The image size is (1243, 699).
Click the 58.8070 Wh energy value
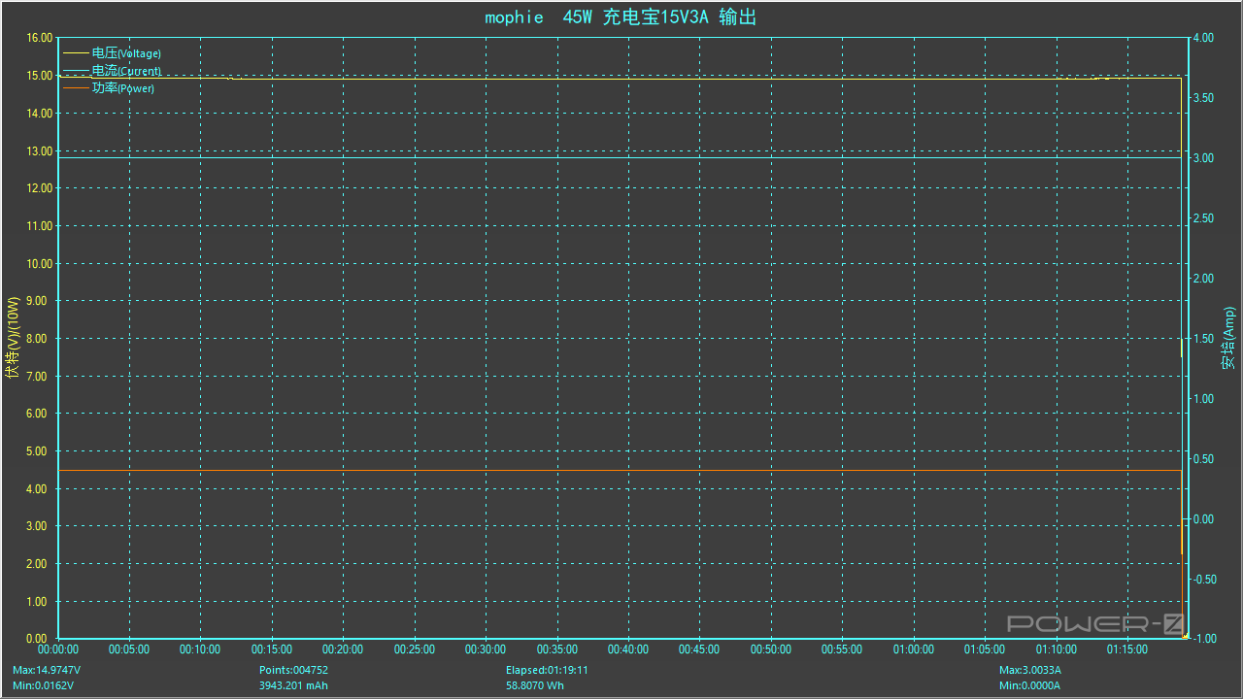(x=535, y=685)
